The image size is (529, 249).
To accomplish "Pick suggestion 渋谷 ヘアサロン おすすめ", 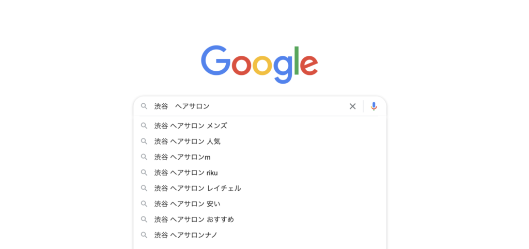I will coord(260,220).
